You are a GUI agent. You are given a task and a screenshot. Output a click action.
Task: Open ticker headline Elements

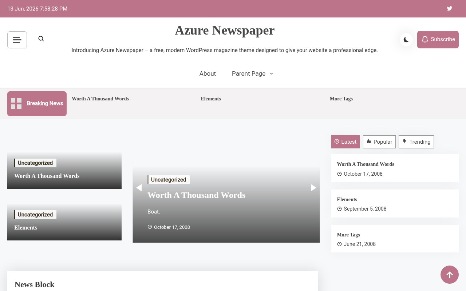[211, 99]
